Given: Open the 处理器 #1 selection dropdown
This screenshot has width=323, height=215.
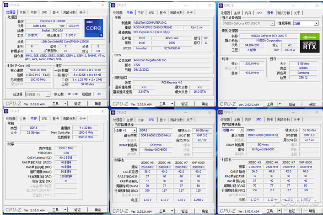Looking at the screenshot, I should [x=38, y=94].
